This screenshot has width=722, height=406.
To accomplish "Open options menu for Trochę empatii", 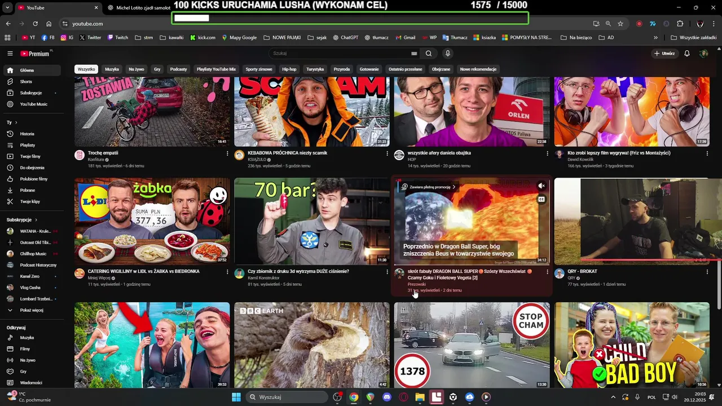I will 227,153.
